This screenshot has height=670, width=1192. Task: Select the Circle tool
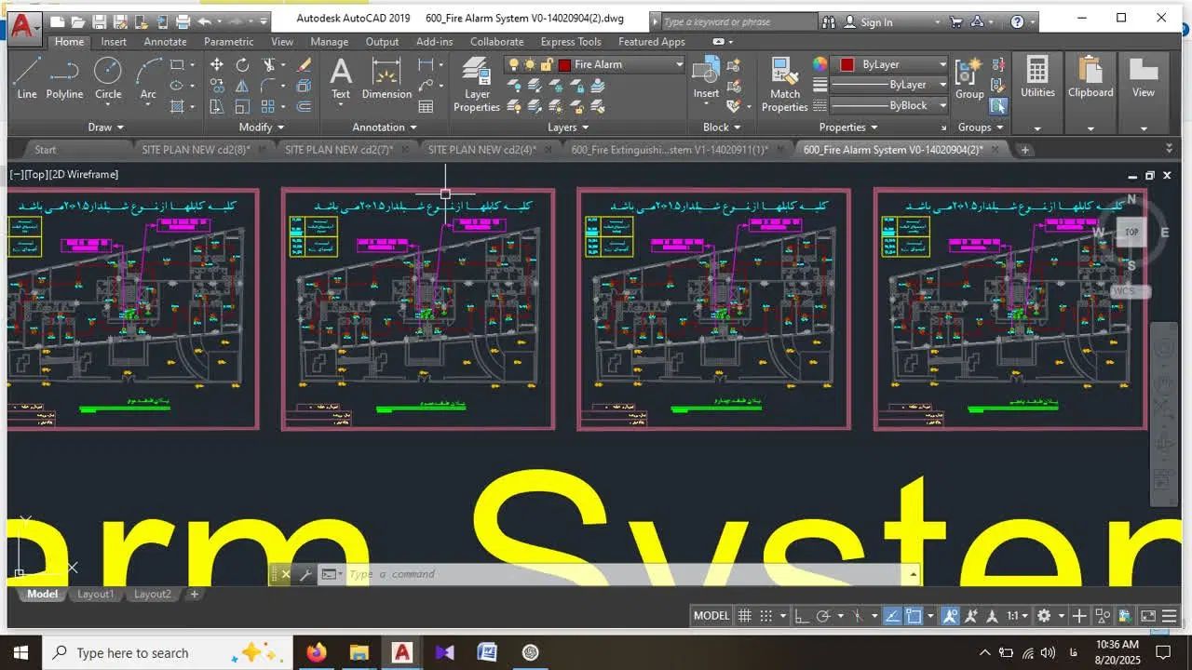(108, 78)
